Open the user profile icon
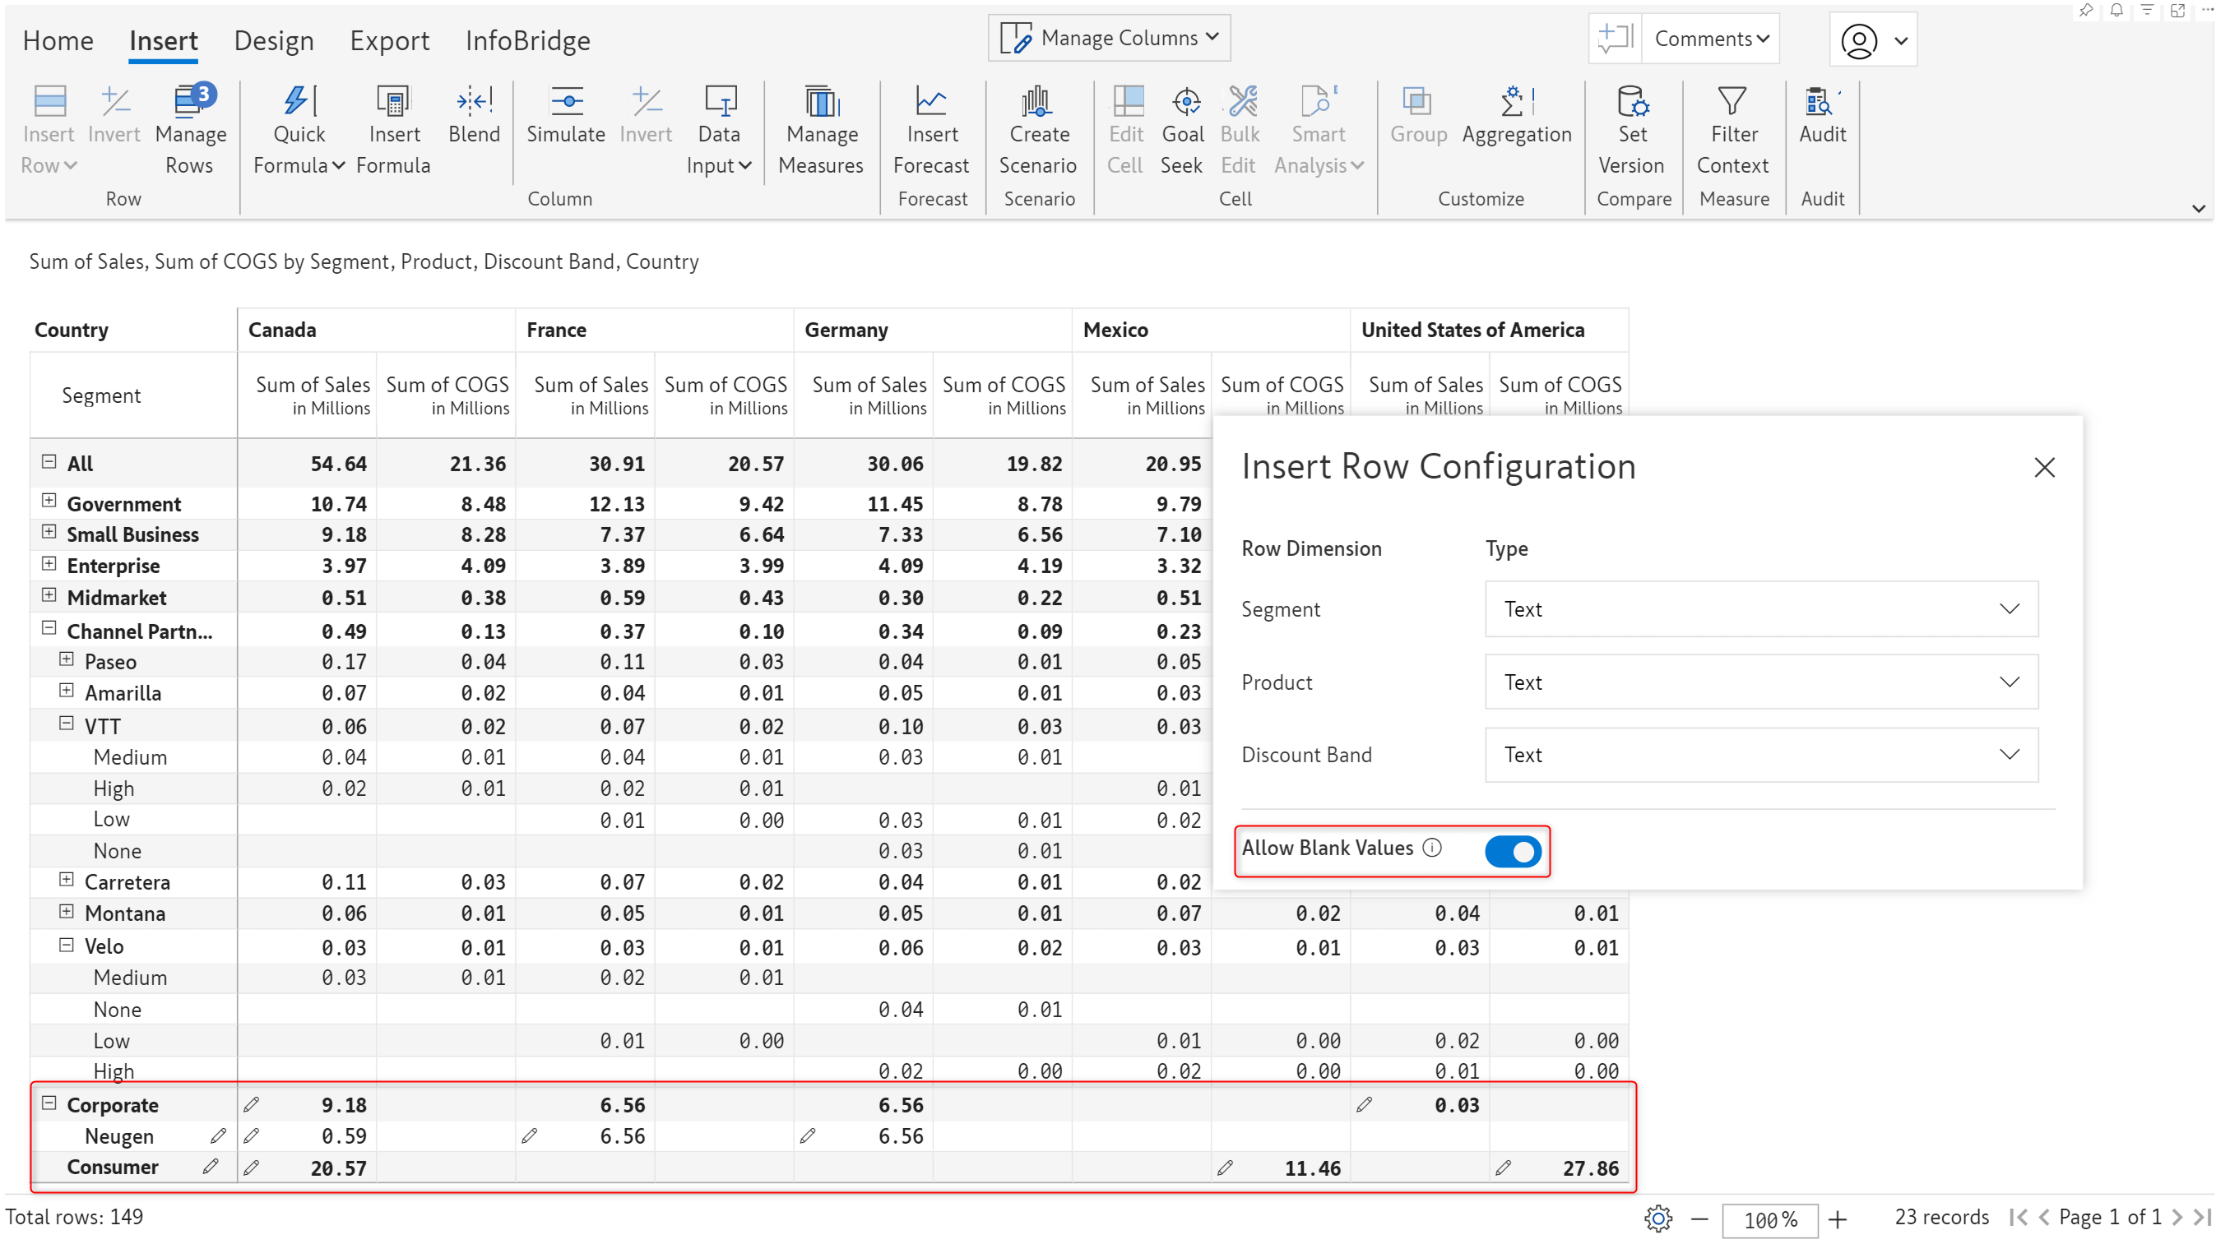Image resolution: width=2216 pixels, height=1244 pixels. coord(1859,40)
